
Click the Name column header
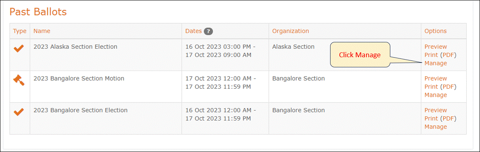pyautogui.click(x=42, y=31)
